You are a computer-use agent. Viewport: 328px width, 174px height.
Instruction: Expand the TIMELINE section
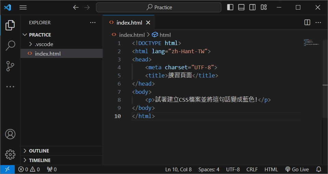(39, 160)
